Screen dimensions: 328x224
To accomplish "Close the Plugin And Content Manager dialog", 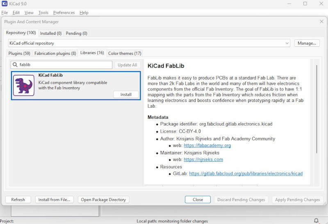I will [321, 22].
